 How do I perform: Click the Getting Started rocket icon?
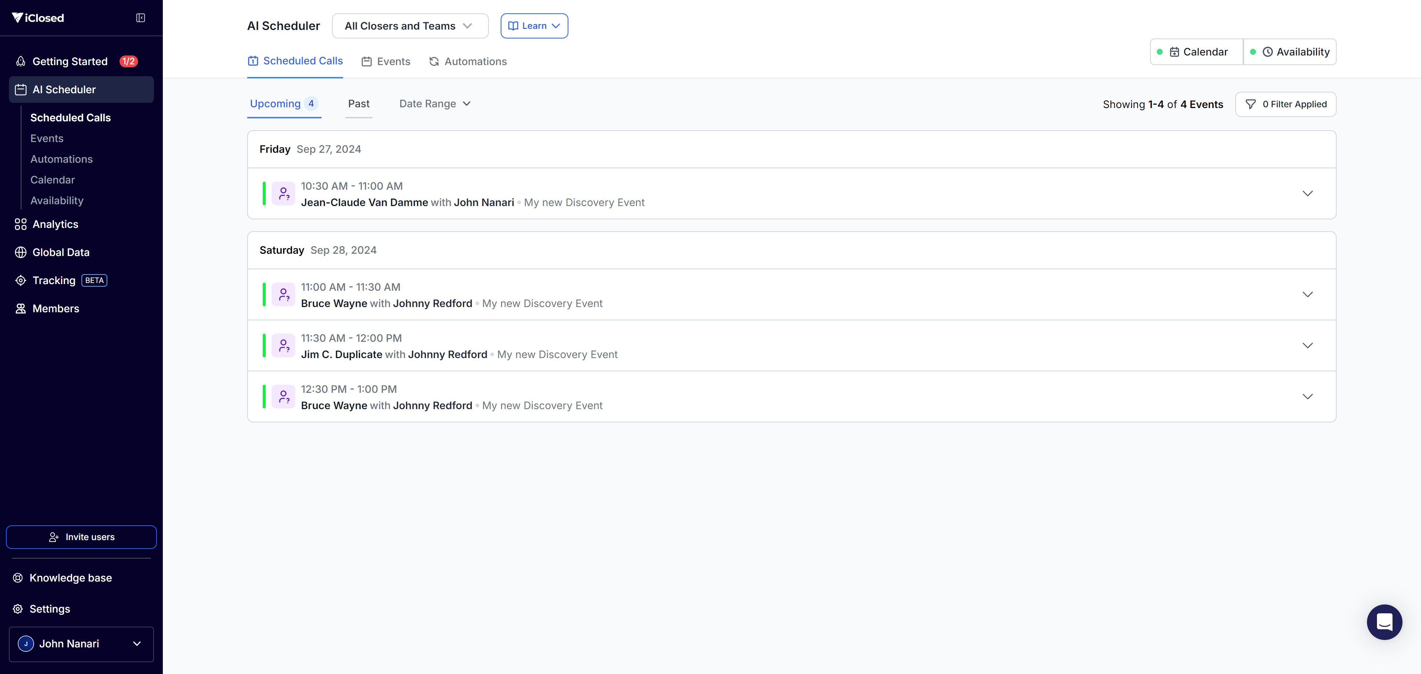20,61
